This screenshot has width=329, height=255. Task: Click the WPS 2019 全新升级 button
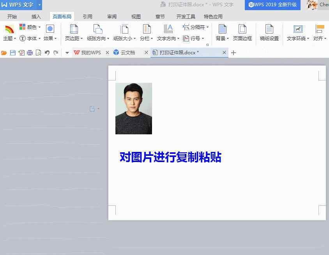point(272,5)
